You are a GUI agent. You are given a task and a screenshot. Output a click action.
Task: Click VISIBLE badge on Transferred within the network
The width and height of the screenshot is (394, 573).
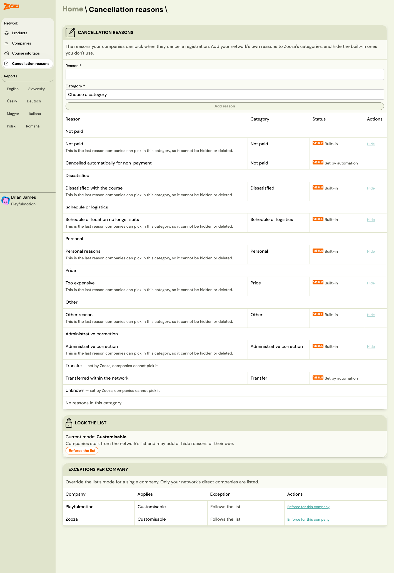[x=318, y=378]
